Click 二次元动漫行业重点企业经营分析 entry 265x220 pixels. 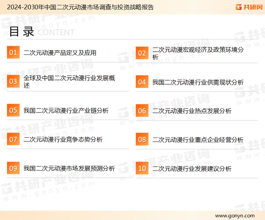(198, 140)
